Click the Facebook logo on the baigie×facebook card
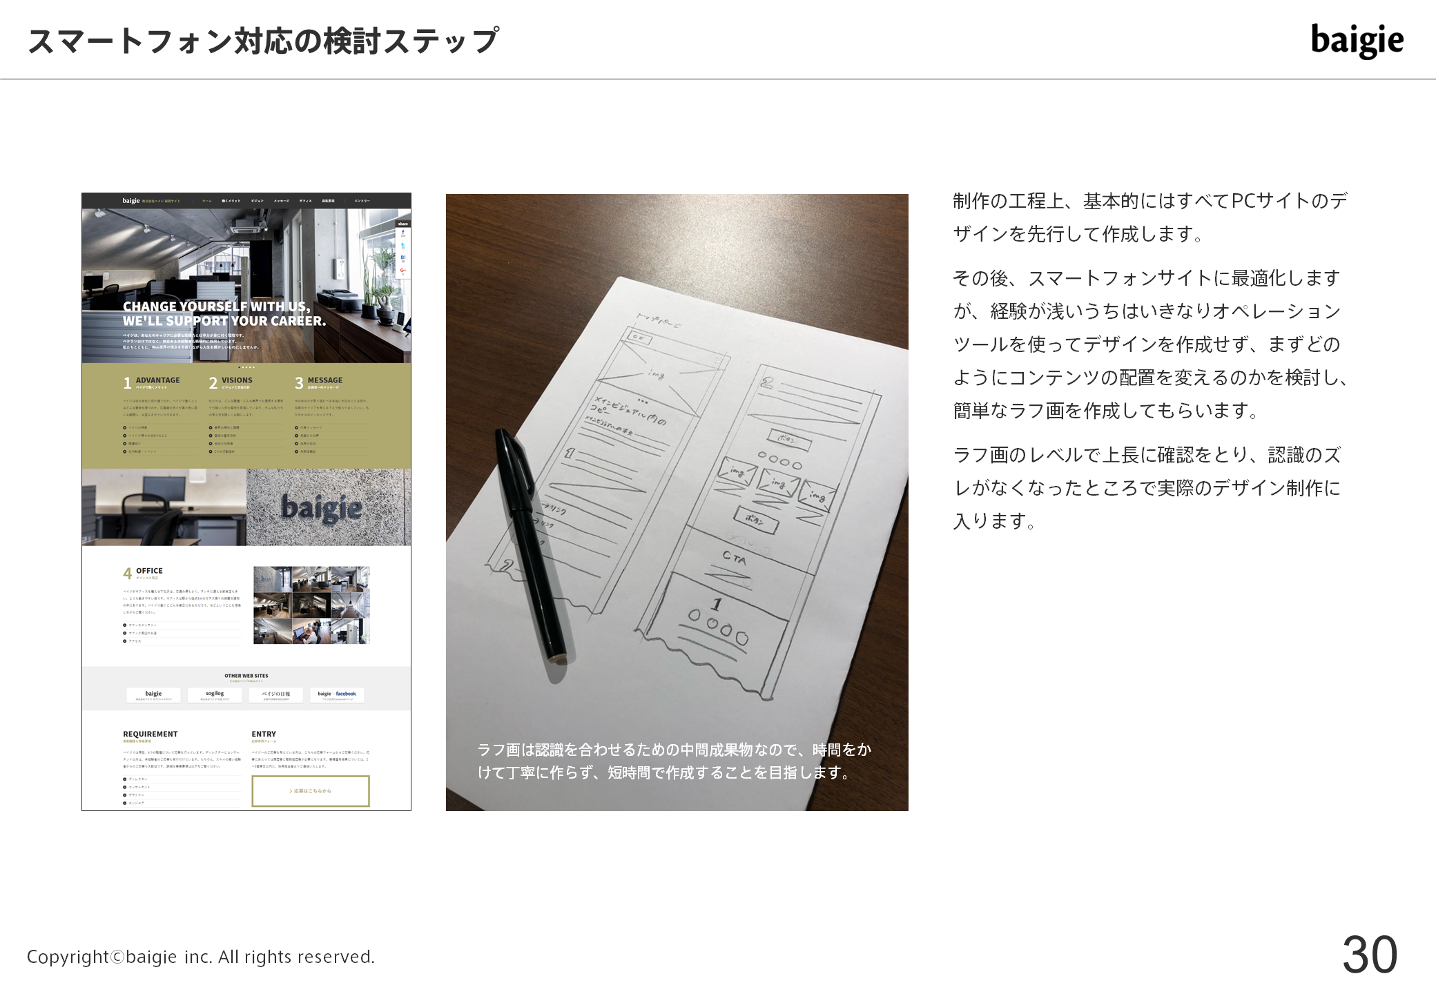The image size is (1436, 994). (x=346, y=693)
